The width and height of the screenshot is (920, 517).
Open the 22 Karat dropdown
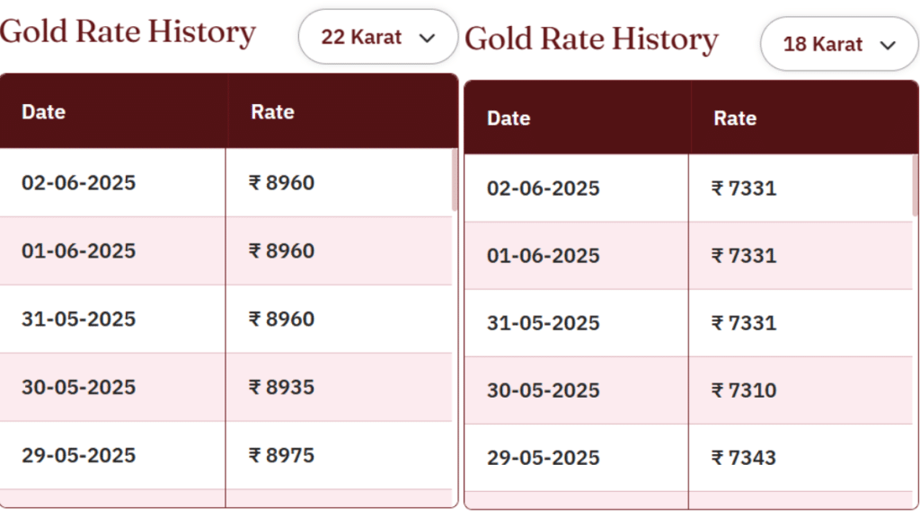pos(378,37)
